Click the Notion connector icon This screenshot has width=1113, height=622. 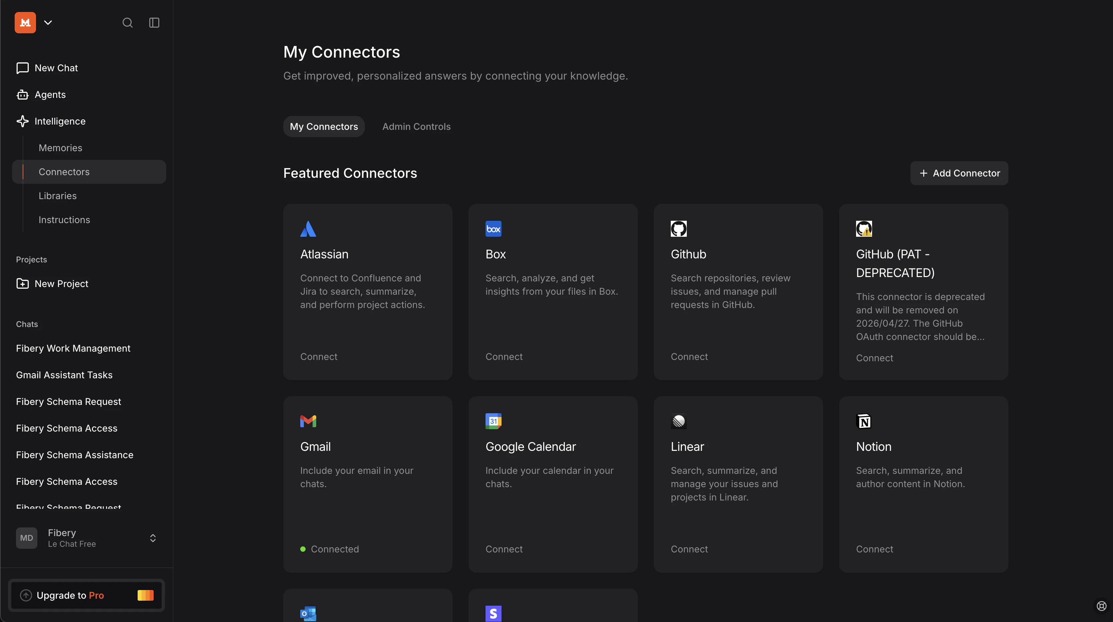[864, 421]
